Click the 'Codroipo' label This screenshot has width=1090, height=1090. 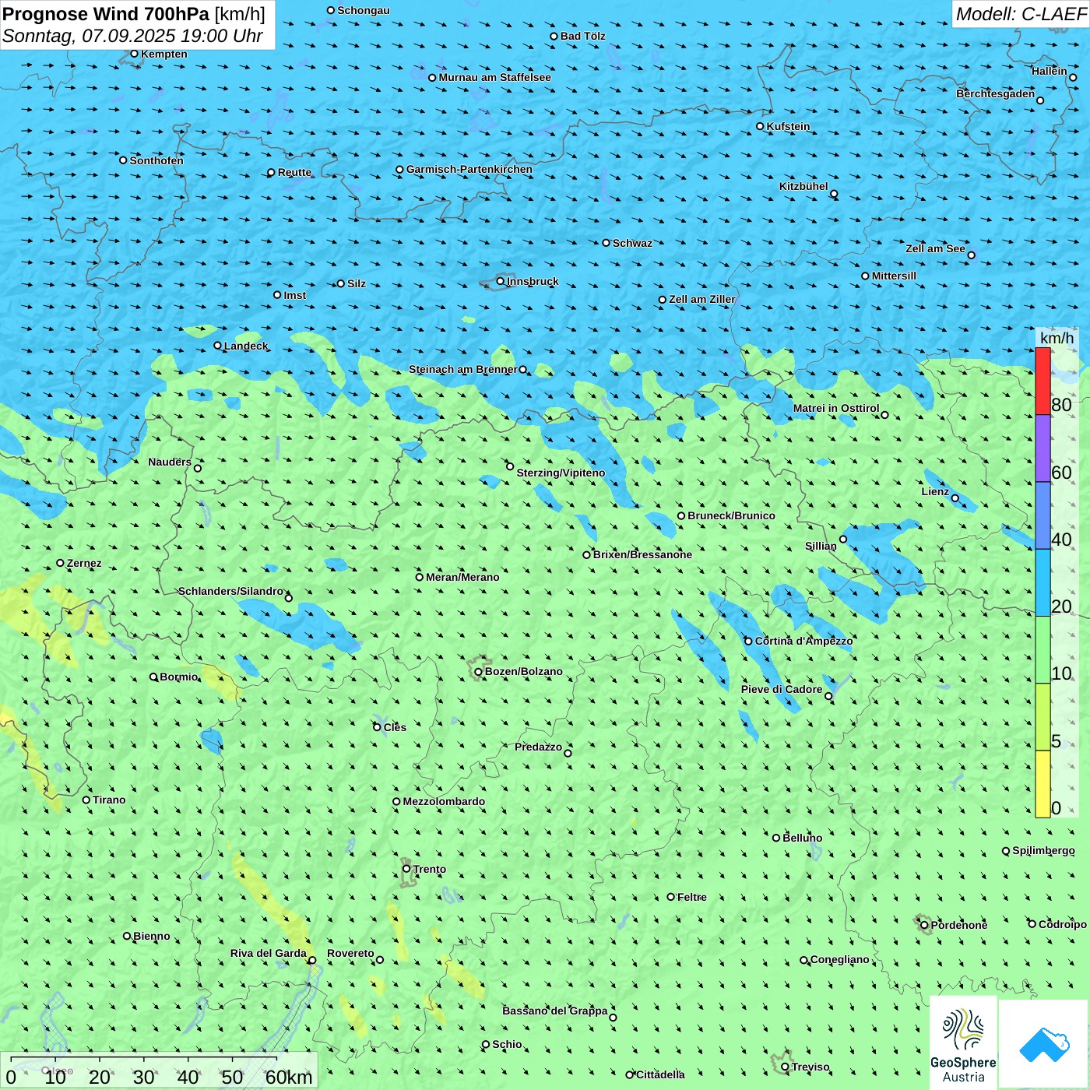(1063, 924)
